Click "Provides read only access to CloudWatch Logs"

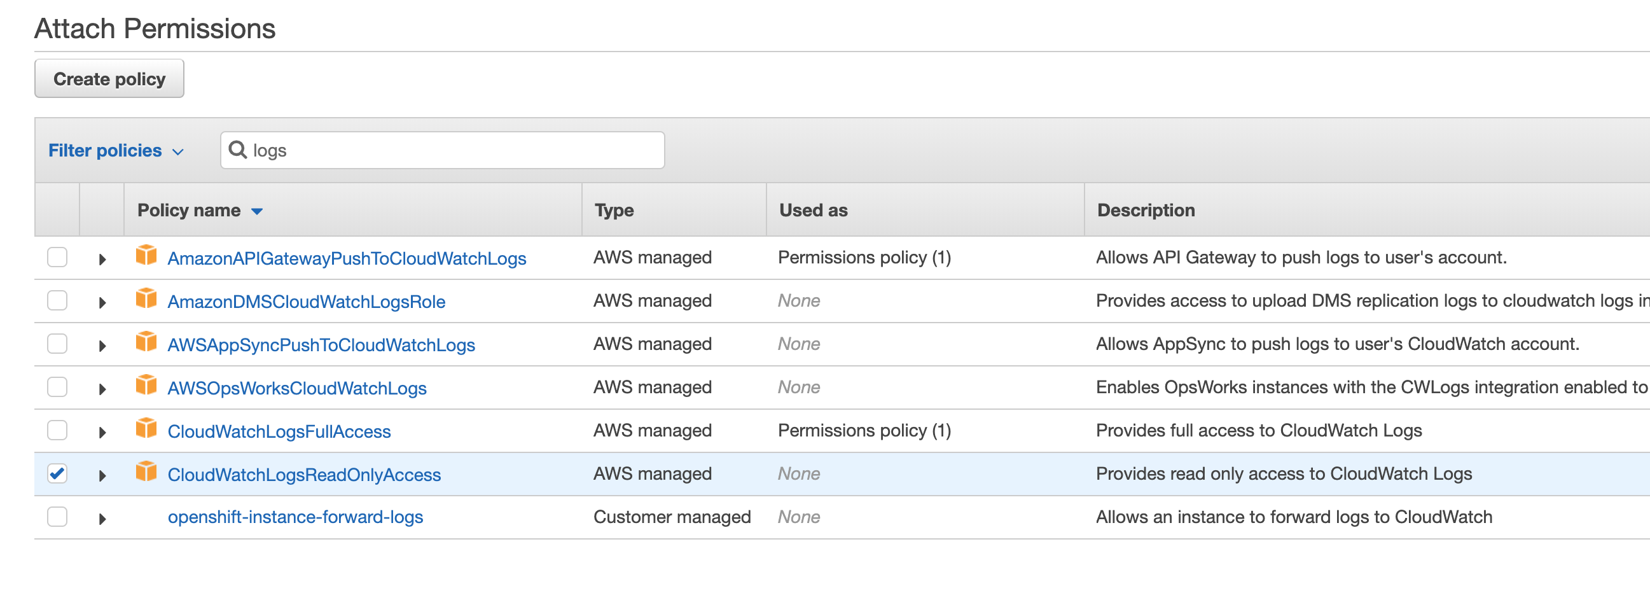[1284, 473]
